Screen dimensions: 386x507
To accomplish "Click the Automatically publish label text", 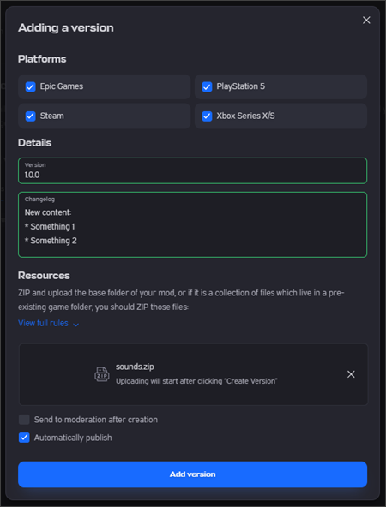I will click(73, 438).
